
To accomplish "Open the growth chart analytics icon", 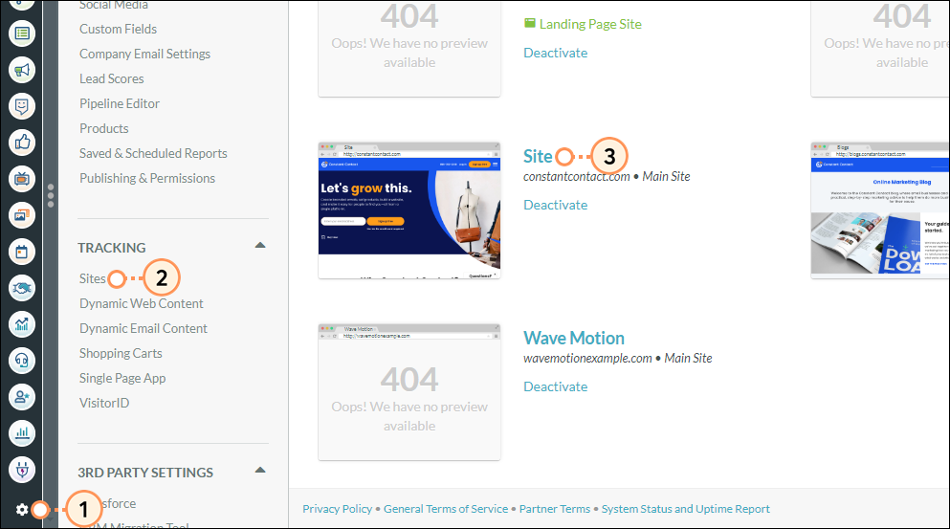I will pyautogui.click(x=22, y=324).
